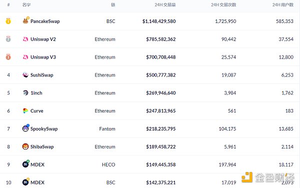Click the ShibaSwap dog logo icon
The image size is (300, 188).
coord(25,146)
